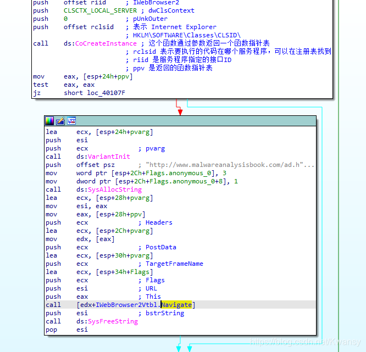Click the '; Flags' comment after push ecx
366x352 pixels.
click(152, 280)
